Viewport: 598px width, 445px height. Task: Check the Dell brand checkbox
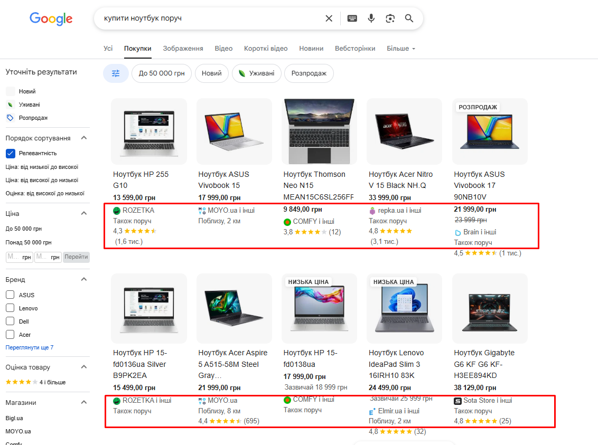(10, 321)
